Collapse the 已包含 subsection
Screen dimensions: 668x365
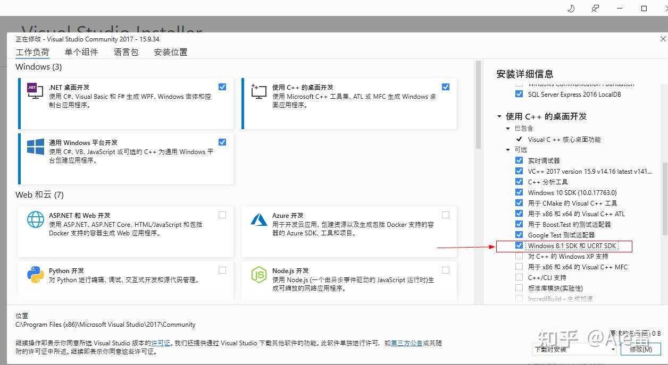click(508, 129)
